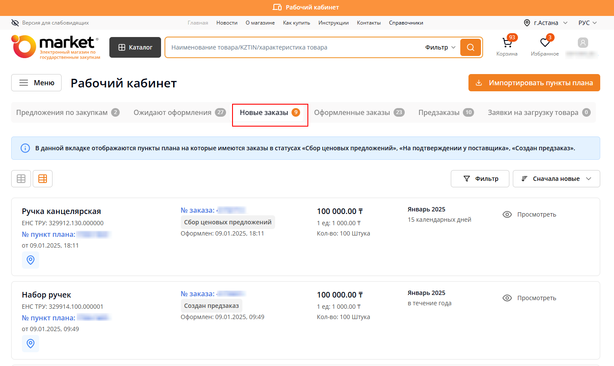
Task: Expand the г.Астана city dropdown
Action: tap(546, 23)
